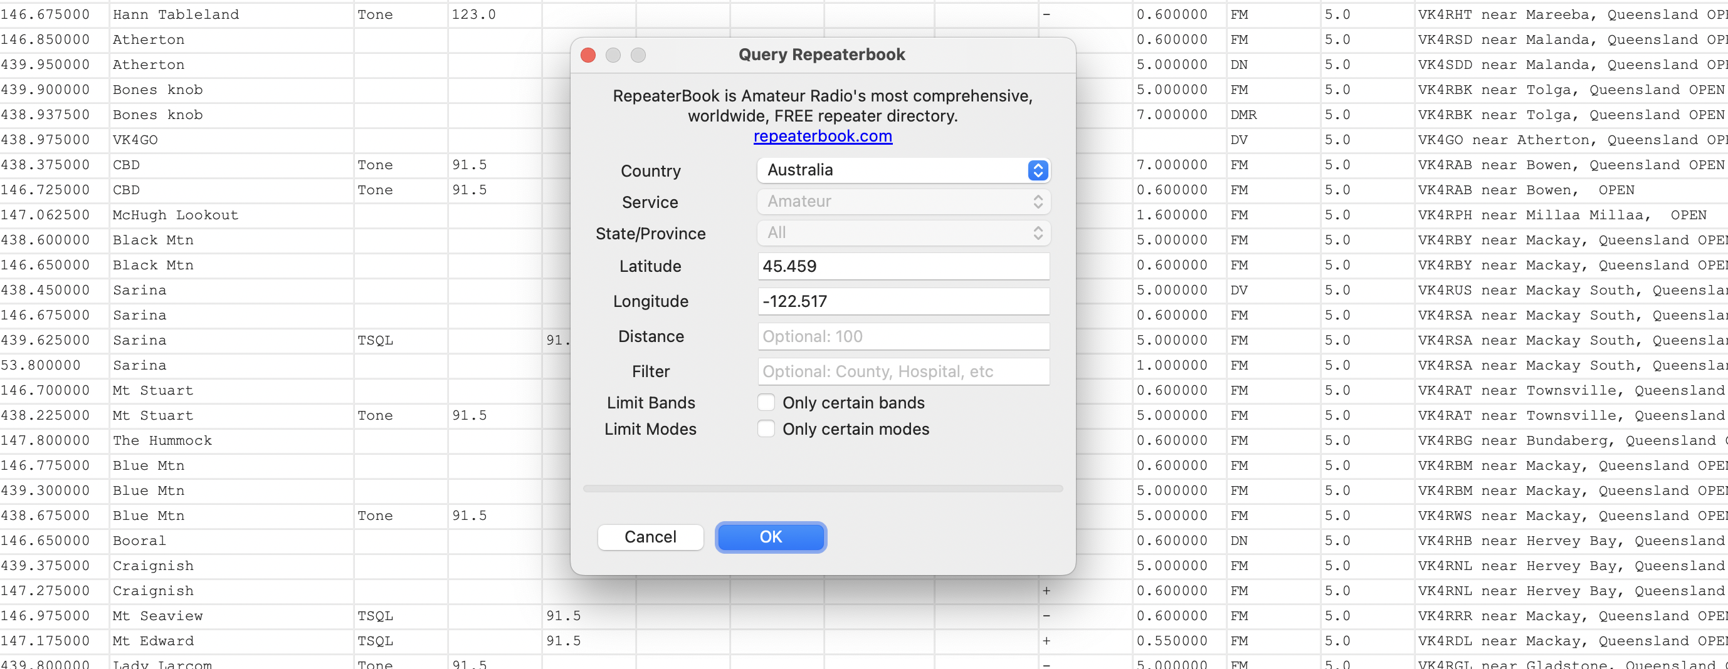
Task: Click the Distance input field
Action: tap(903, 336)
